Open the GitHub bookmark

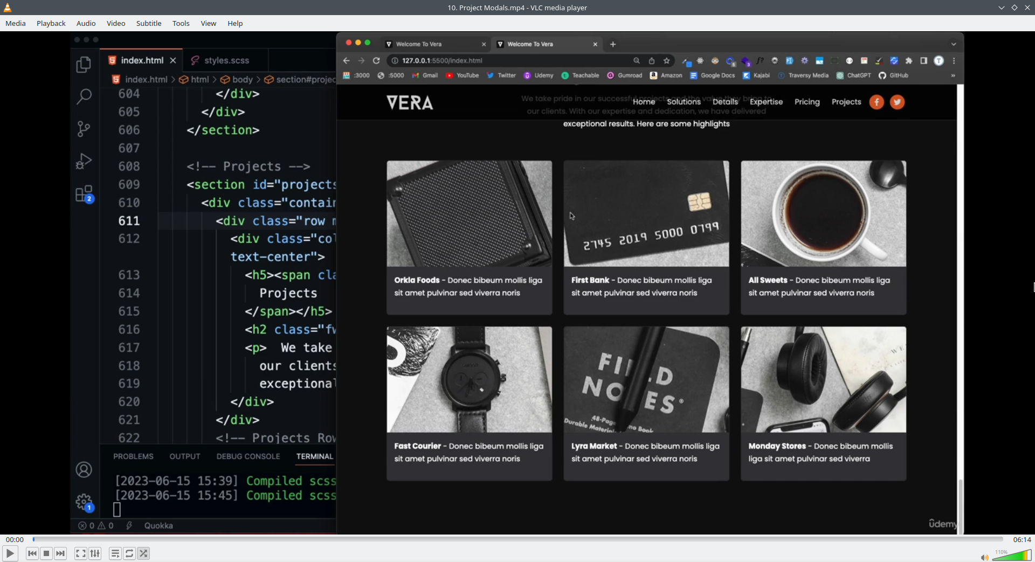pyautogui.click(x=894, y=75)
